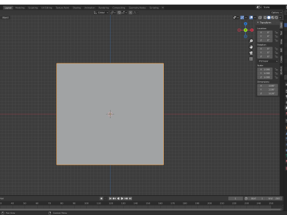287x215 pixels.
Task: Select solid viewport shading mode
Action: (x=269, y=17)
